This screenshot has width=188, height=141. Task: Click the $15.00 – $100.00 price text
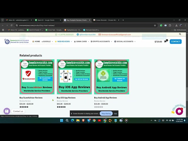tap(101, 104)
